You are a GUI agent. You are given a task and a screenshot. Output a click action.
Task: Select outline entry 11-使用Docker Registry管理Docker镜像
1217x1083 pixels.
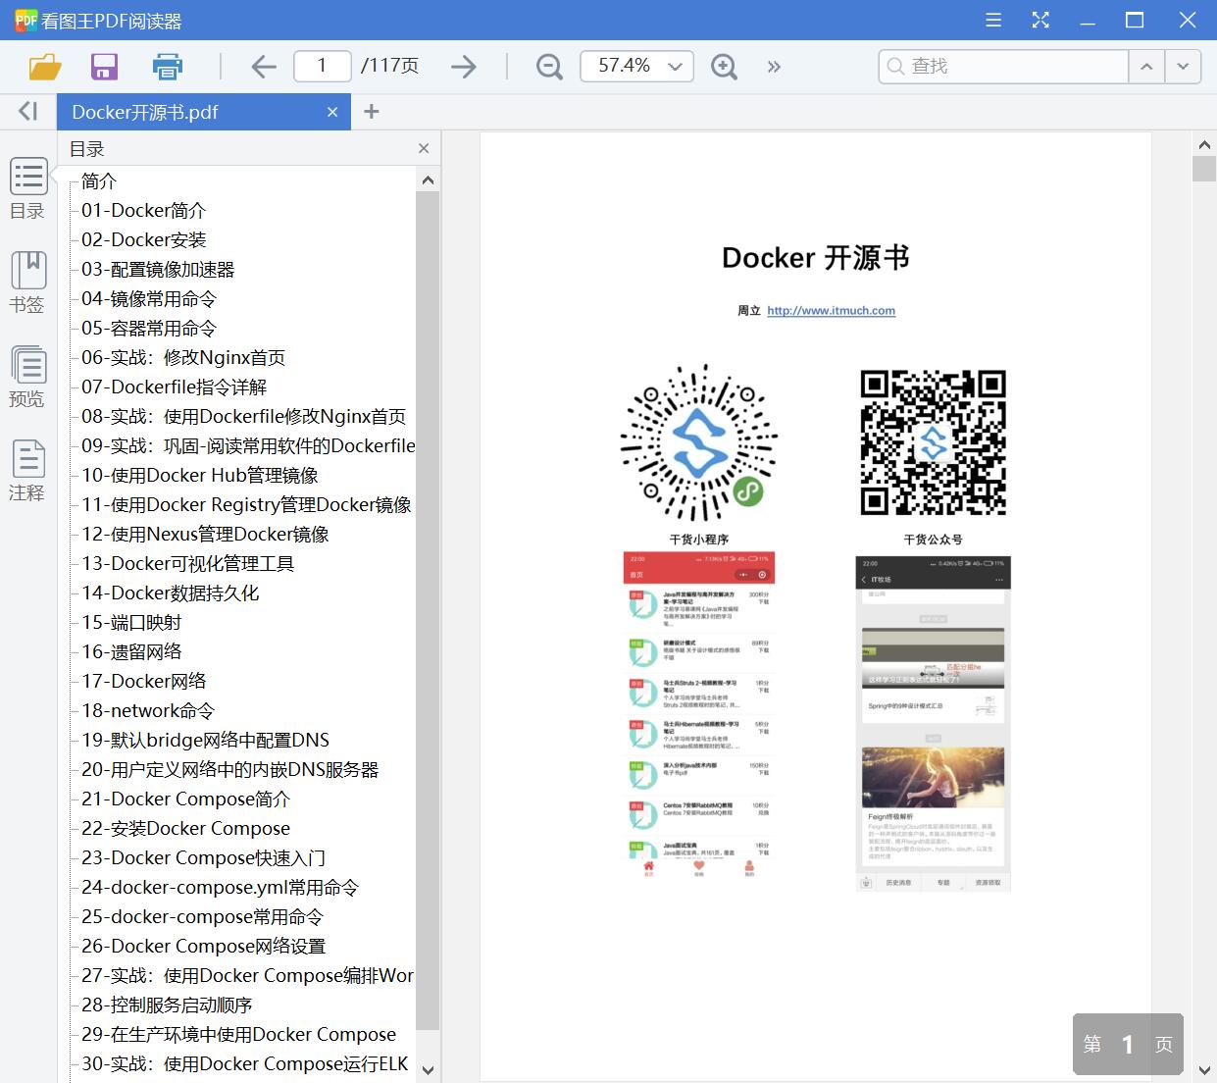246,505
